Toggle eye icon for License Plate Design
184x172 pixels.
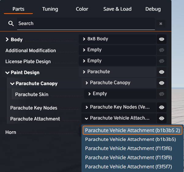162,61
